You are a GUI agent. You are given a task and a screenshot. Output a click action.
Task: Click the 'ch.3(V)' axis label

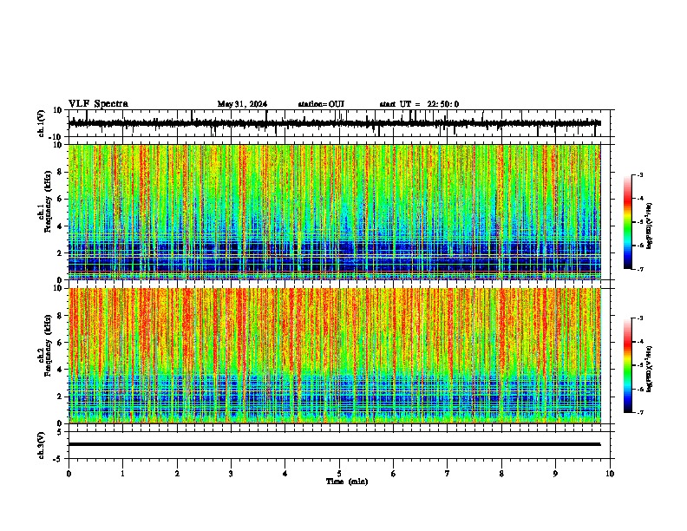click(x=42, y=446)
